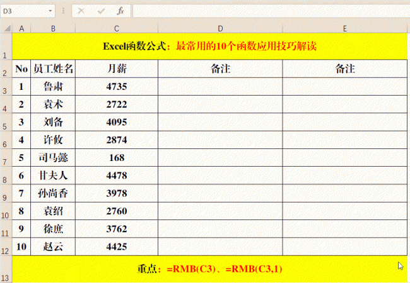Select row 13 header
Screen dimensions: 410x283
click(5, 269)
